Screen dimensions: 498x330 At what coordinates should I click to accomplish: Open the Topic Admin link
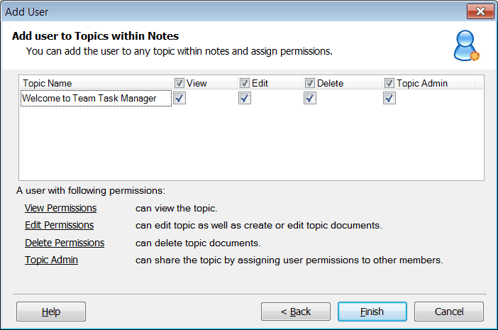pyautogui.click(x=51, y=260)
